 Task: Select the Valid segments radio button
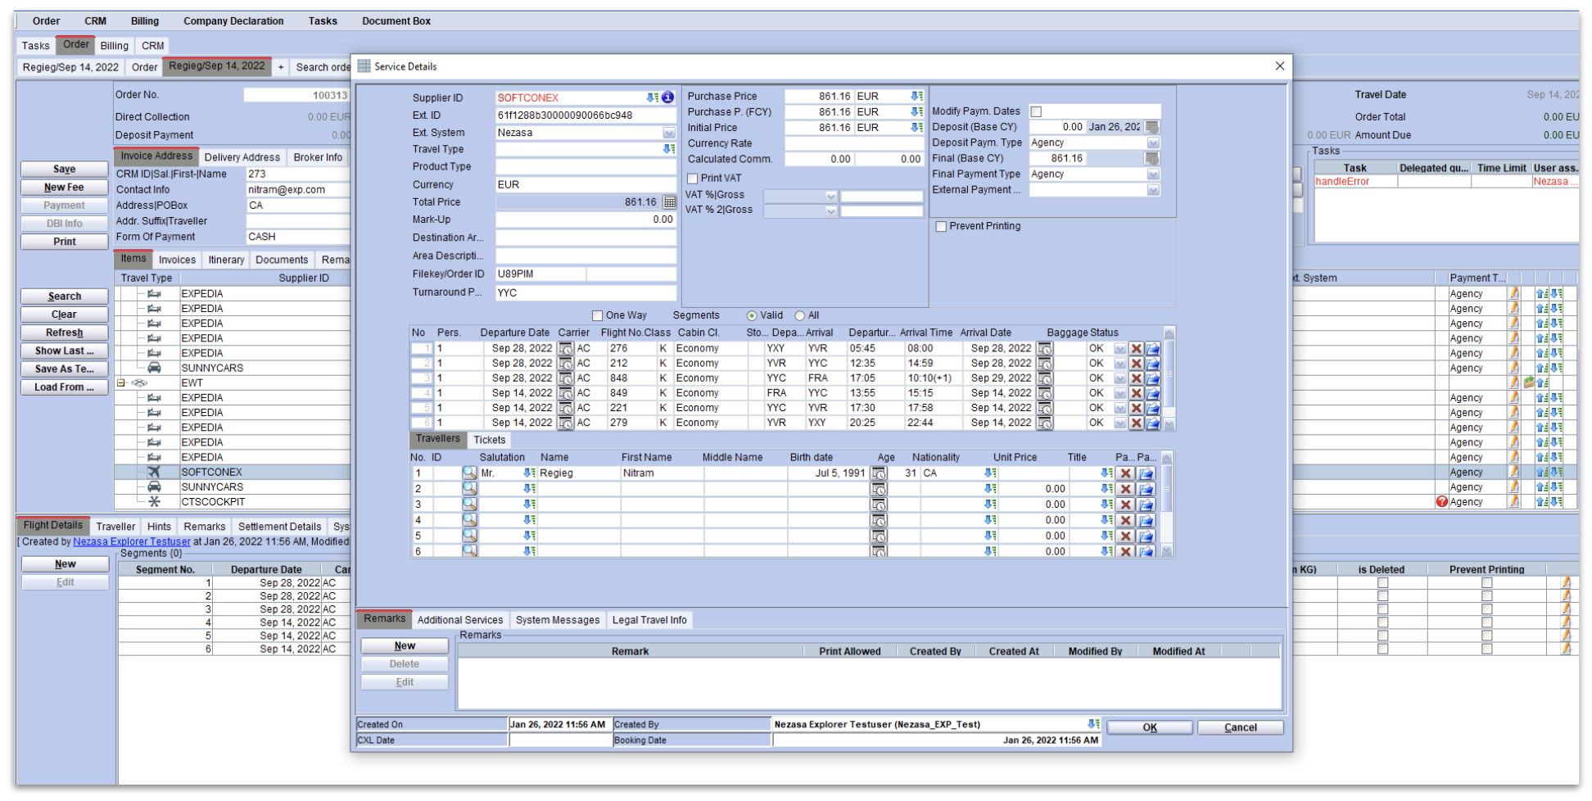(x=752, y=316)
